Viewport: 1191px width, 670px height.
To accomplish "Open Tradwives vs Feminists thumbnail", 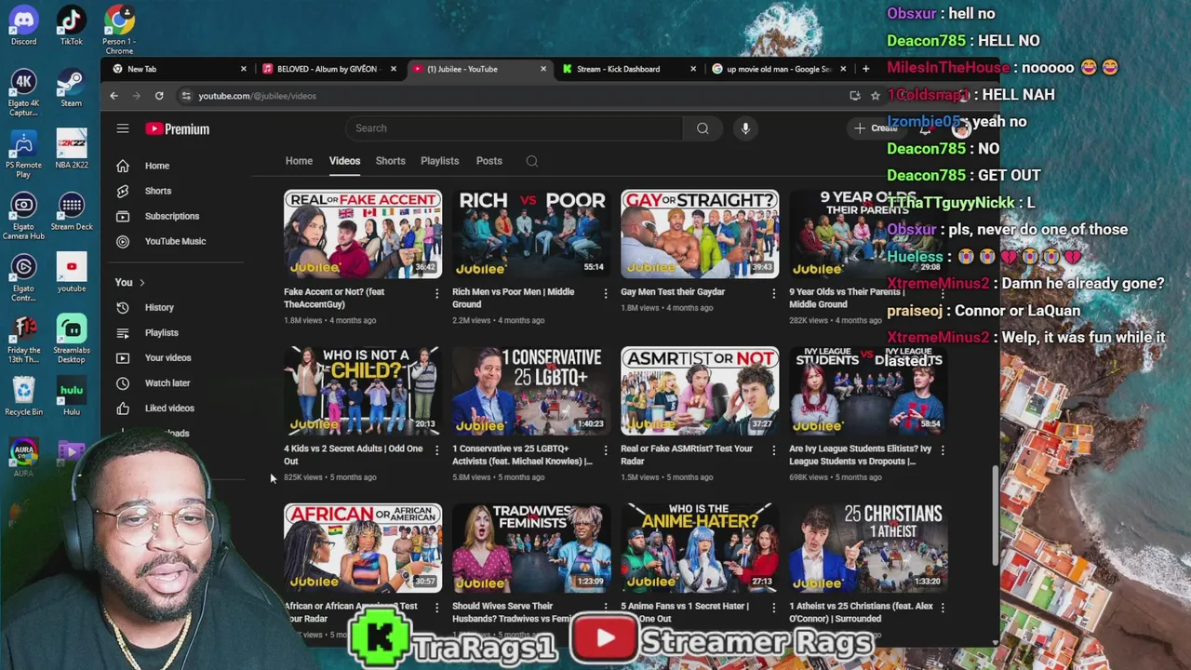I will (x=531, y=548).
